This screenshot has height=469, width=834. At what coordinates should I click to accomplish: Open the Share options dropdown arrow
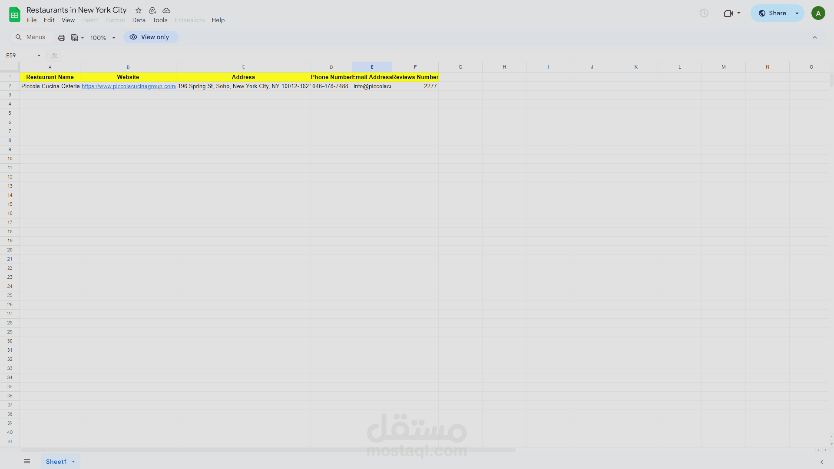point(797,13)
